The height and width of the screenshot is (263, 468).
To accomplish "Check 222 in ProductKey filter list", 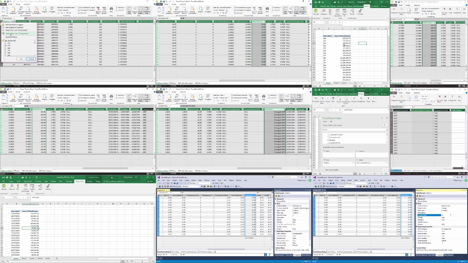I will click(6, 48).
